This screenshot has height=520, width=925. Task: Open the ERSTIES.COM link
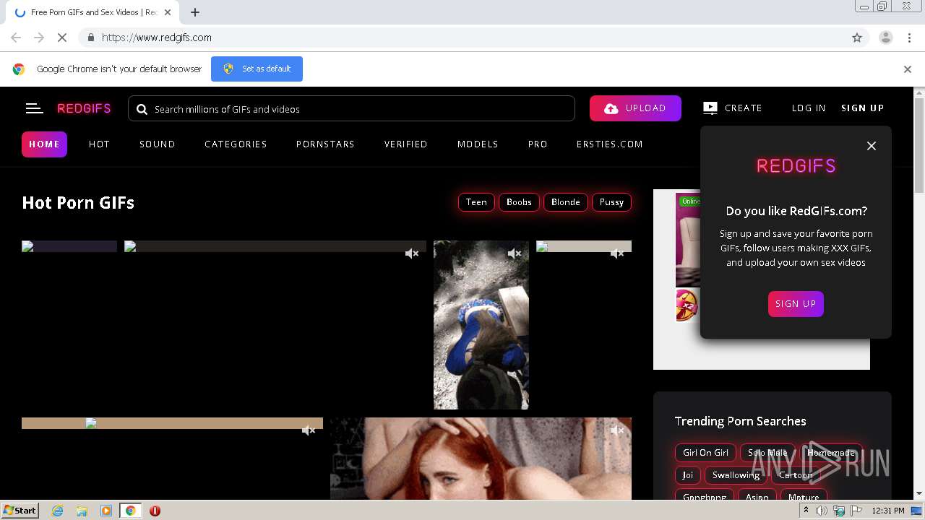click(x=609, y=144)
